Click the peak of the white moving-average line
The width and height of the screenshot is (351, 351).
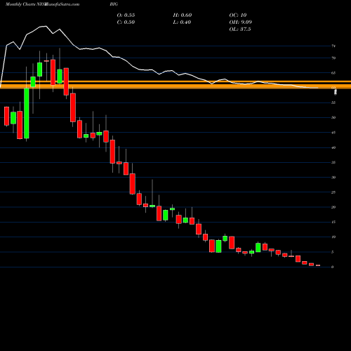click(46, 26)
